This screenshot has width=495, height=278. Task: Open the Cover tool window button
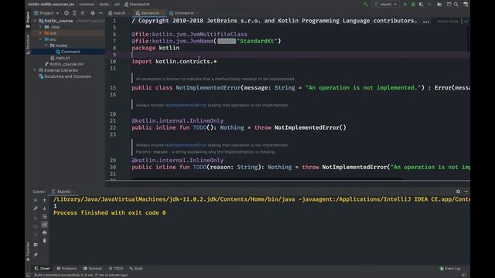tap(42, 269)
